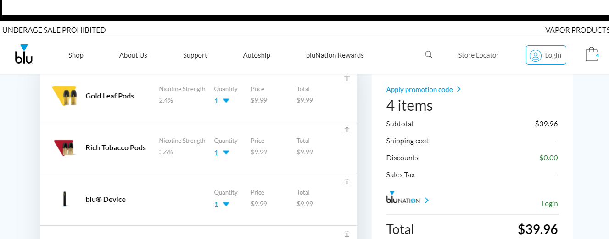
Task: Open the About Us menu
Action: 133,55
